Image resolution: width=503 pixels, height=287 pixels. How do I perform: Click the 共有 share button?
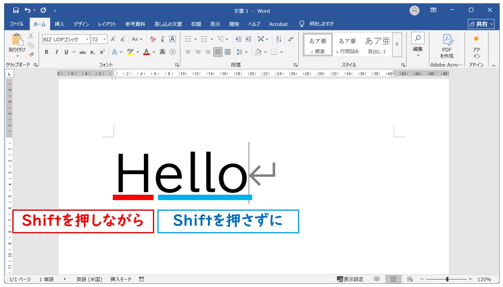[481, 24]
